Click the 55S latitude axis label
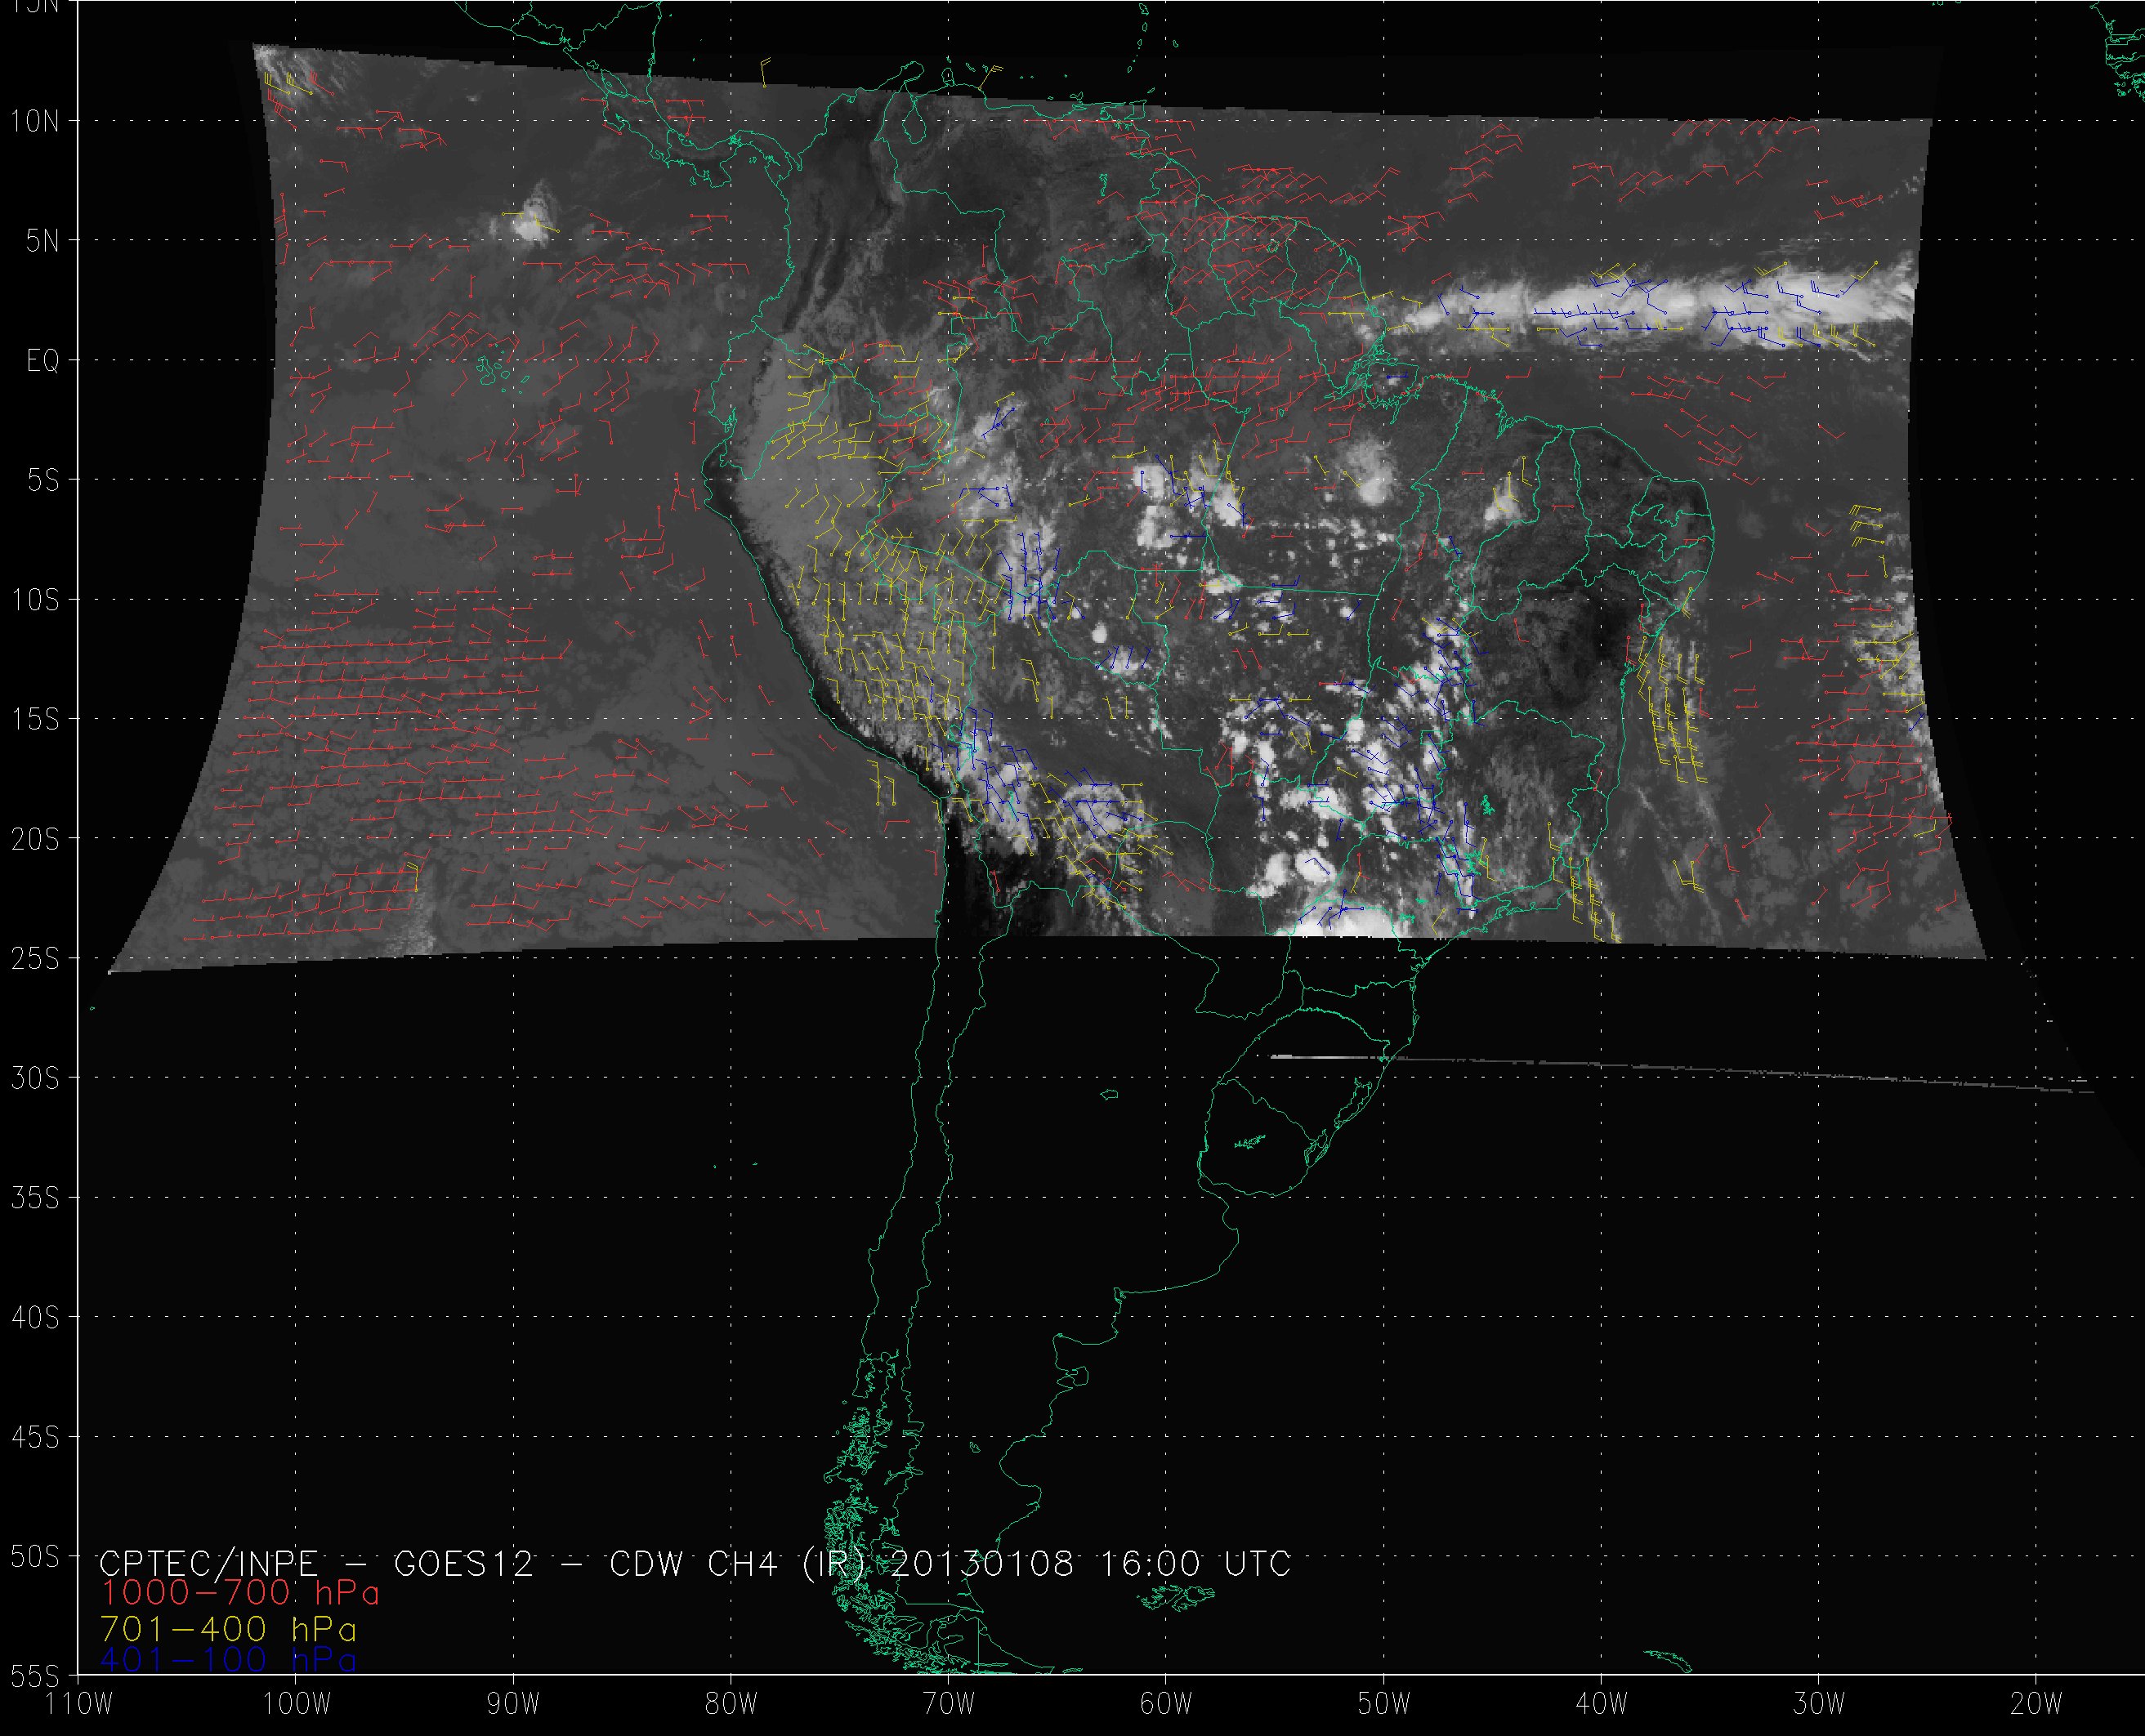This screenshot has height=1736, width=2145. pos(35,1676)
